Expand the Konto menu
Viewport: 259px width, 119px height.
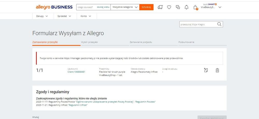(x=86, y=16)
